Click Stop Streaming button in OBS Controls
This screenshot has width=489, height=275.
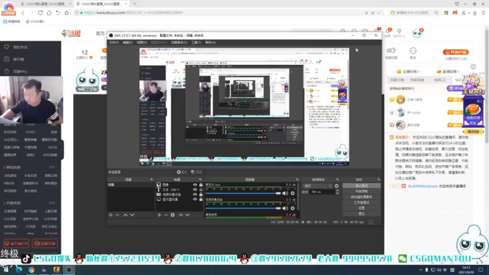pos(361,186)
